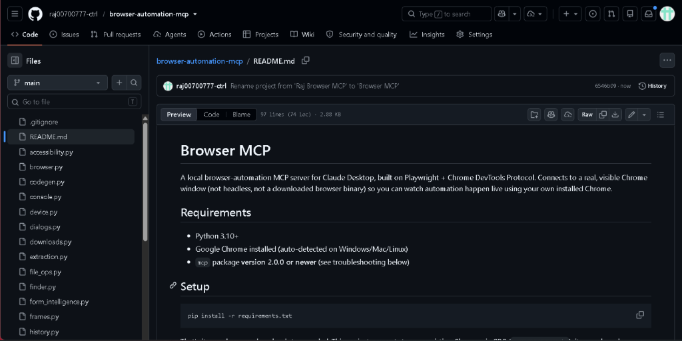Open file_ops.py in file tree
Image resolution: width=682 pixels, height=341 pixels.
coord(71,272)
